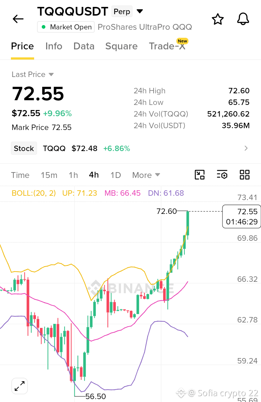Tap the 59.24 price axis label
This screenshot has width=261, height=402.
[x=248, y=361]
